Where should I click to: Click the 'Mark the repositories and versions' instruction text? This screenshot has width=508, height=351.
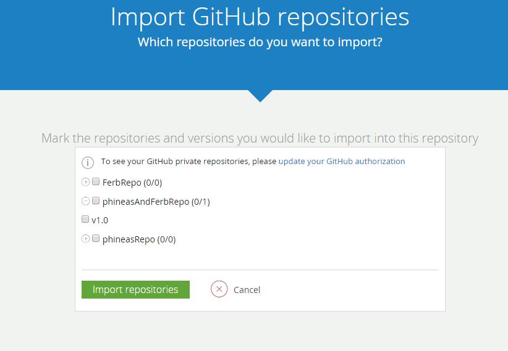click(x=260, y=138)
